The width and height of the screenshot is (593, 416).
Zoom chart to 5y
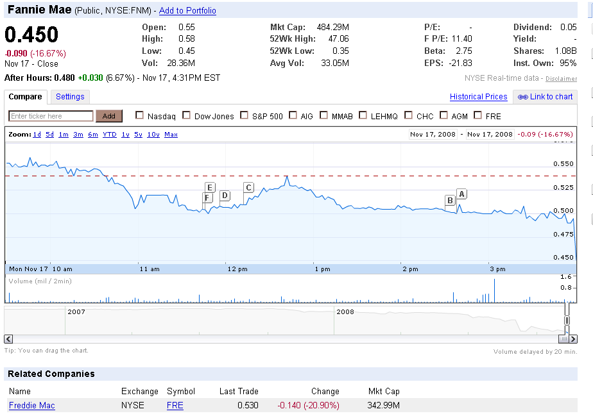pyautogui.click(x=139, y=135)
